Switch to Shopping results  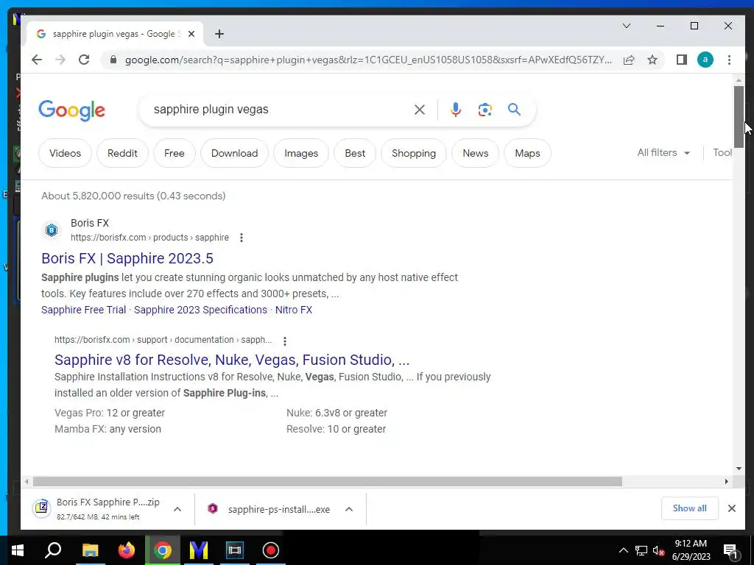[414, 153]
